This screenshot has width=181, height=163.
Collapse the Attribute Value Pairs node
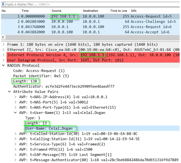pos(10,92)
